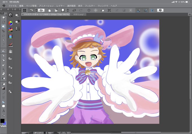Select the Eraser tool
This screenshot has height=134, width=192.
(x=4, y=74)
